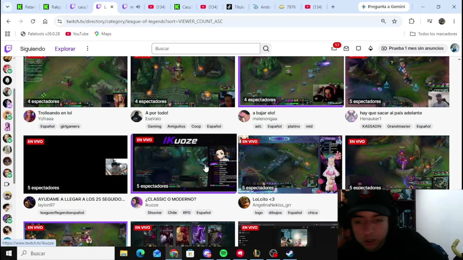Bookmark this page with the star
Viewport: 463px width, 260px height.
click(394, 21)
